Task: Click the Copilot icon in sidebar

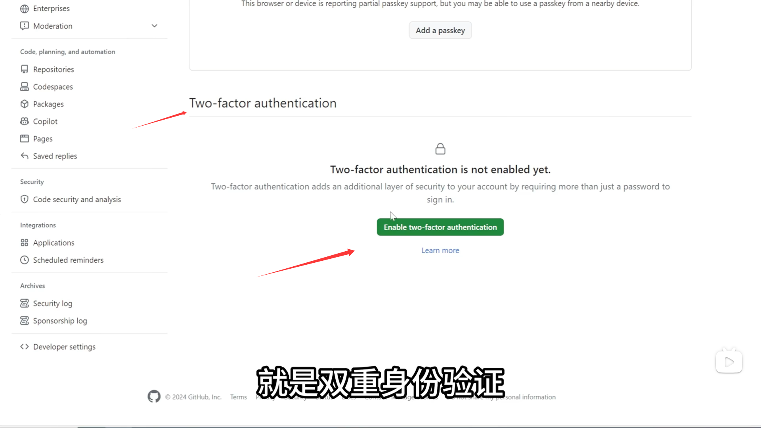Action: (25, 121)
